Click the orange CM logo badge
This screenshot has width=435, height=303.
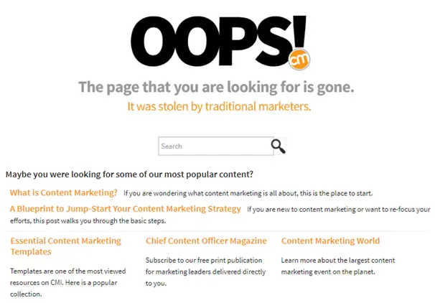pos(299,59)
